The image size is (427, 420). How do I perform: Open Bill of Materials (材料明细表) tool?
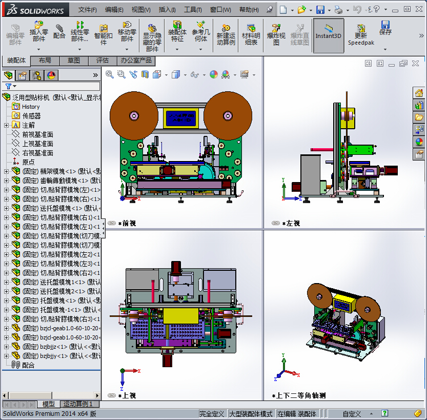[x=251, y=34]
